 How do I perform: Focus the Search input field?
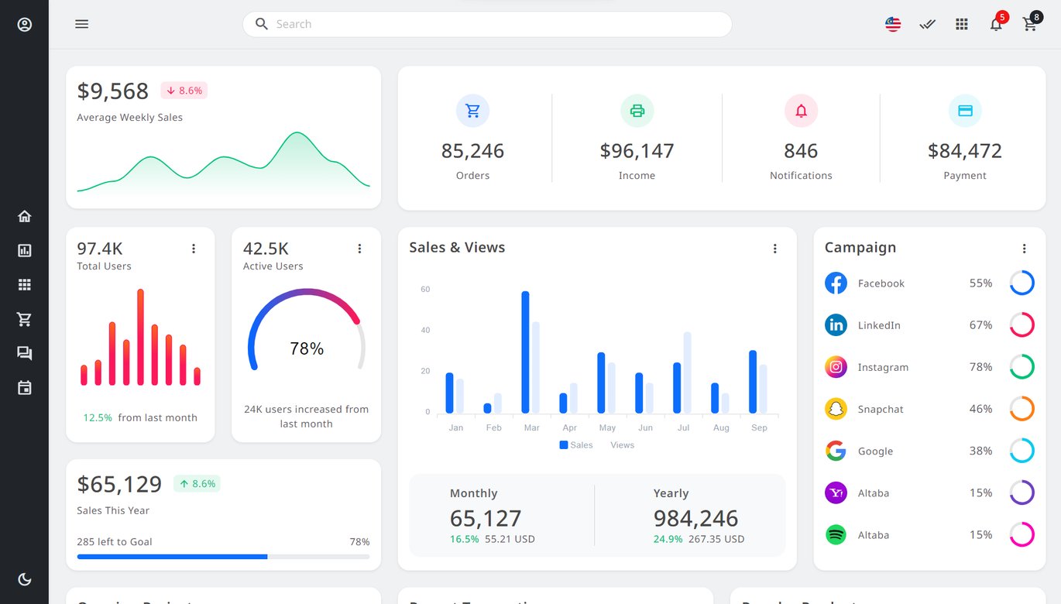point(487,24)
